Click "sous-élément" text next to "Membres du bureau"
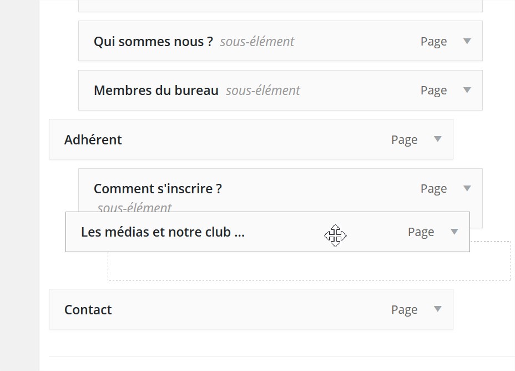The height and width of the screenshot is (371, 515). 262,91
